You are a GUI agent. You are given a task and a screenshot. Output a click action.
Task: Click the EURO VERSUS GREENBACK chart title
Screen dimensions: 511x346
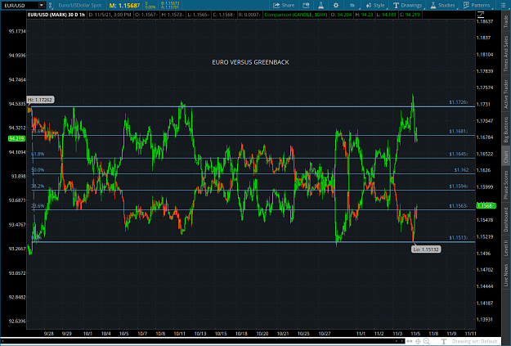[251, 62]
